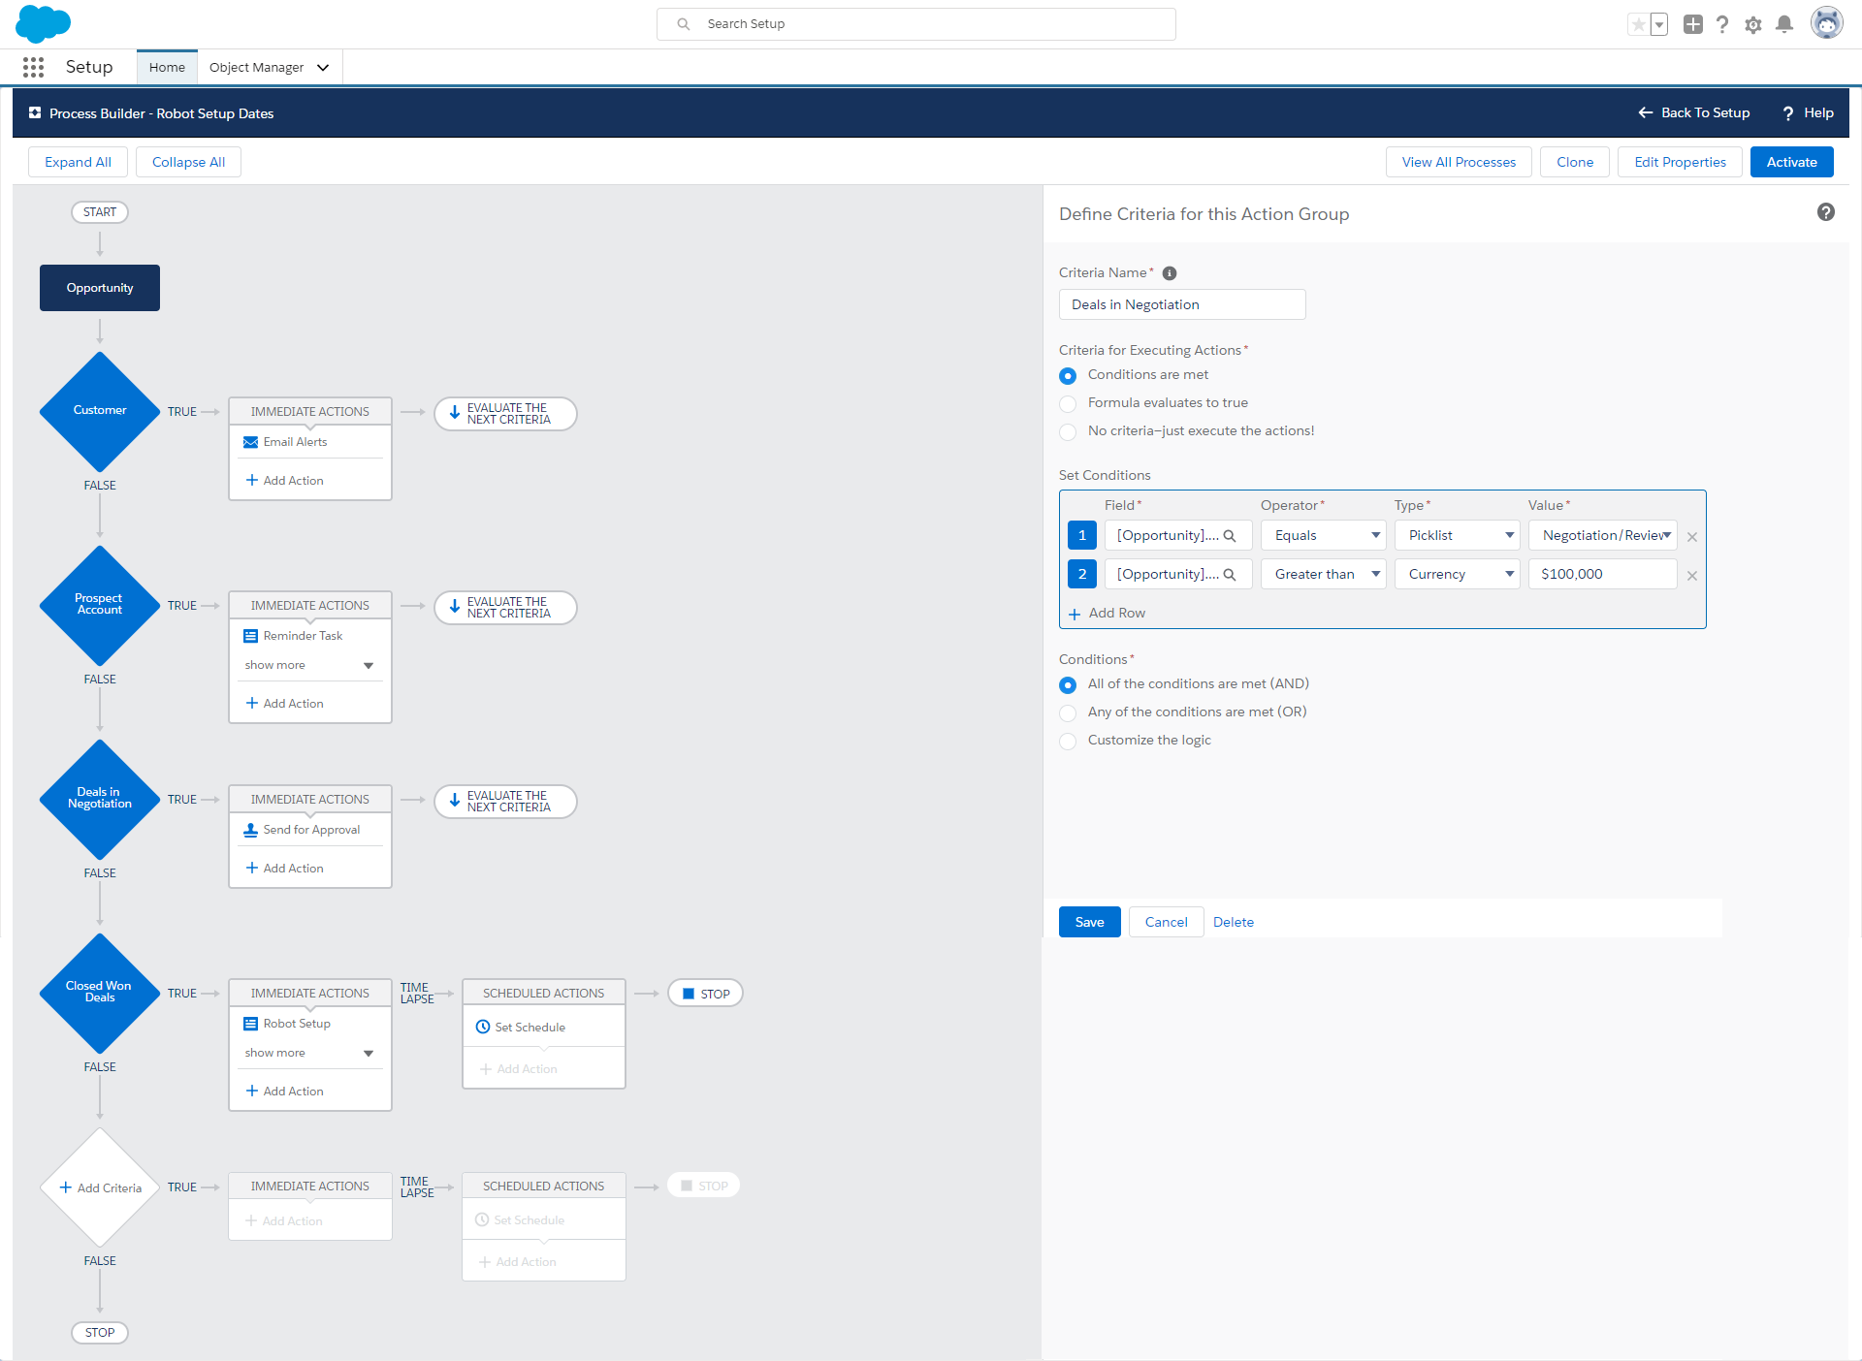Screen dimensions: 1862x1361
Task: Expand show more under Reminder Task
Action: point(308,665)
